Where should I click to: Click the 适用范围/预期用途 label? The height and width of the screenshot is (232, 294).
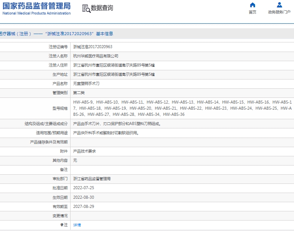(x=52, y=133)
